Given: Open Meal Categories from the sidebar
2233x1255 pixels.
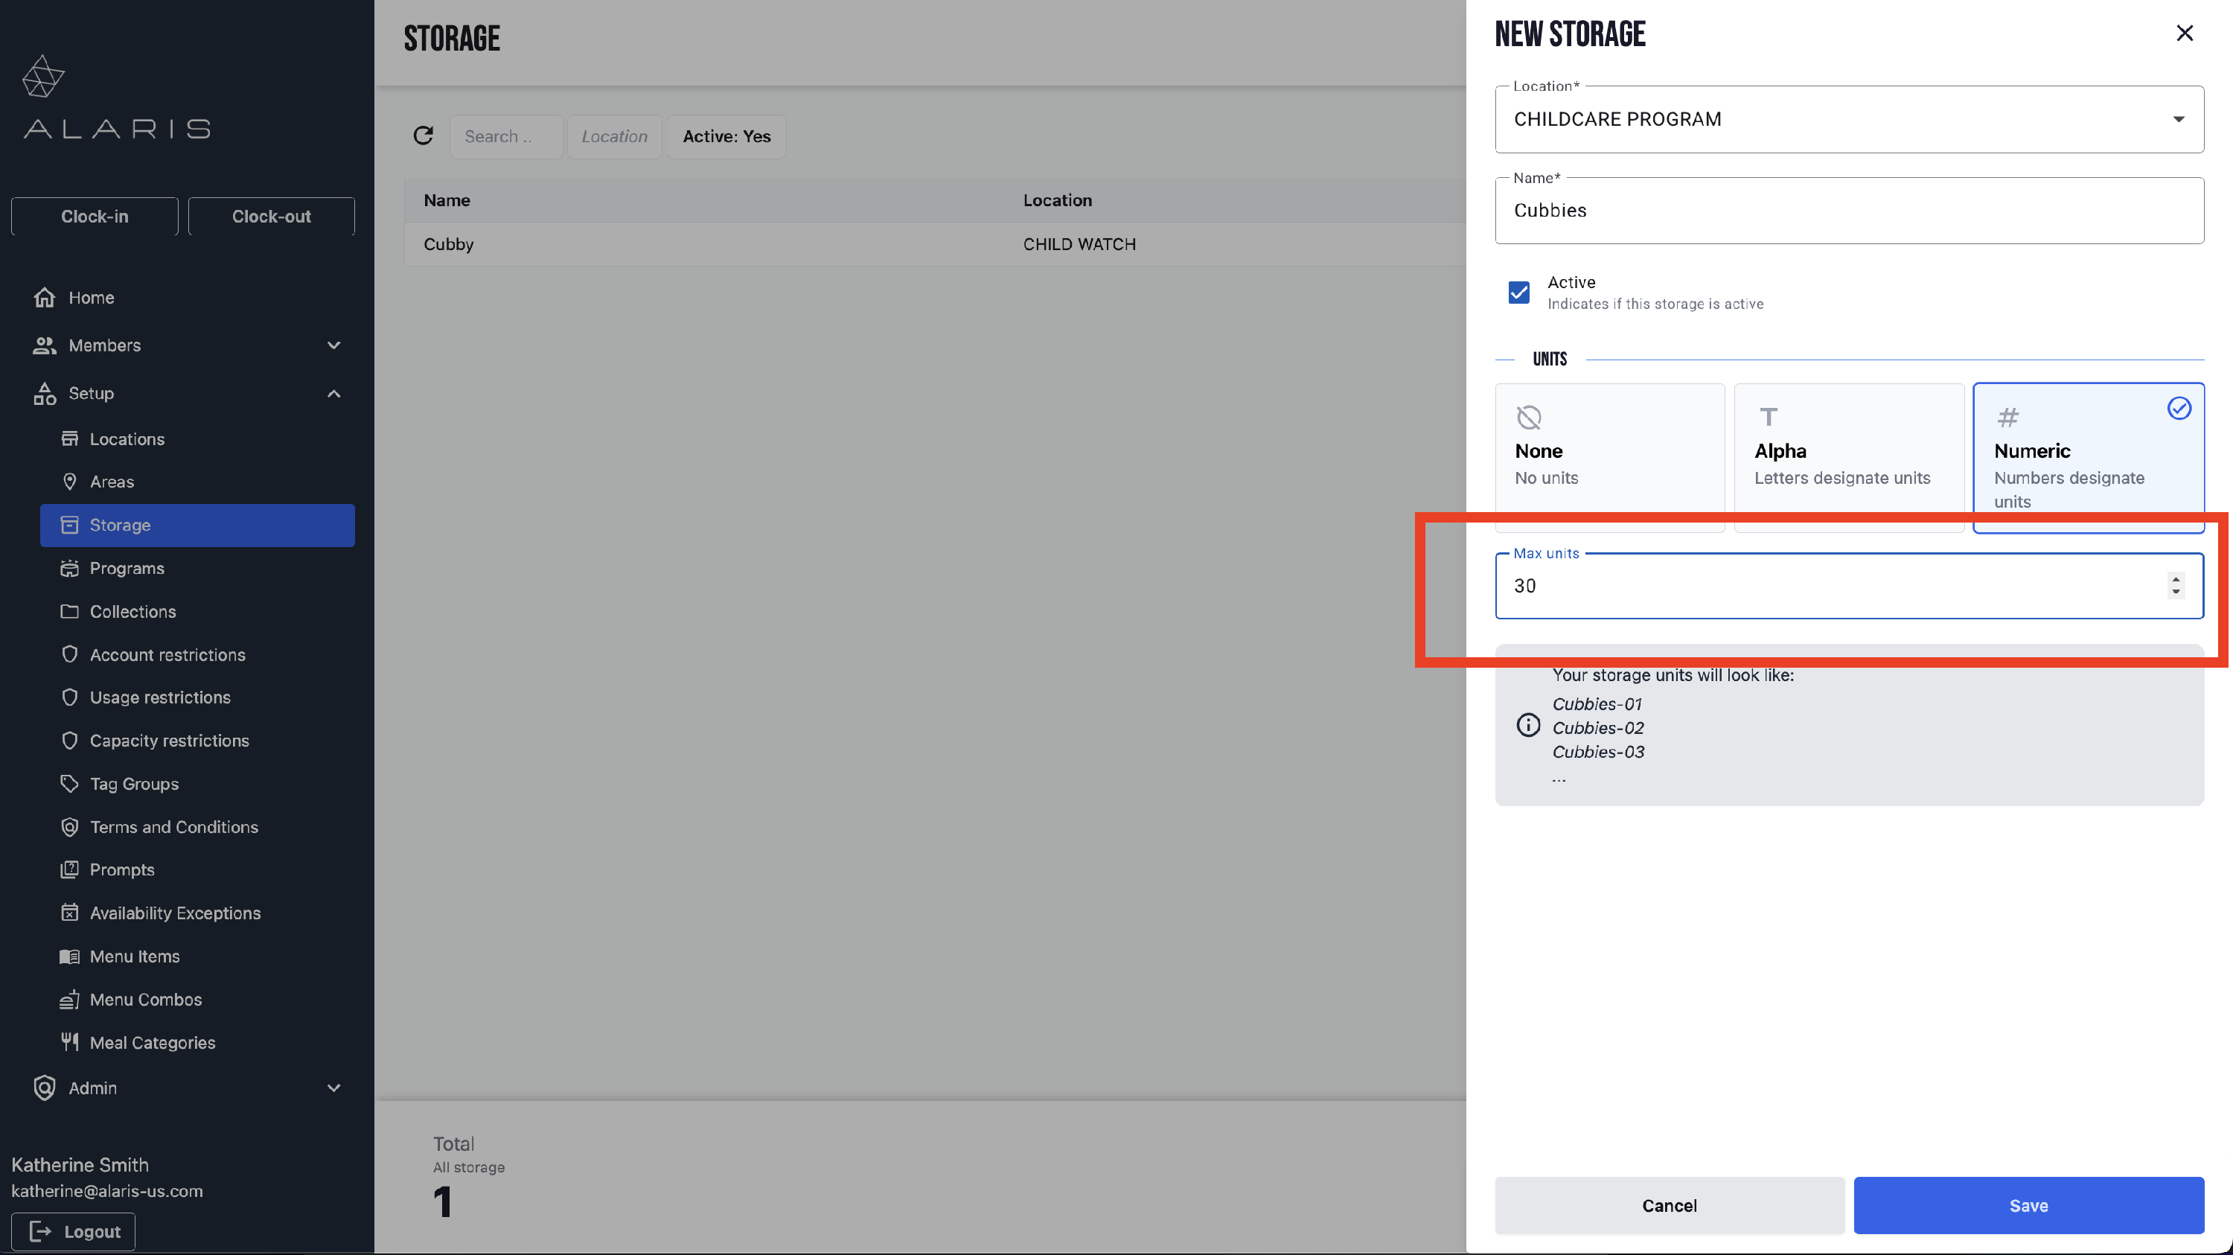Looking at the screenshot, I should 152,1043.
